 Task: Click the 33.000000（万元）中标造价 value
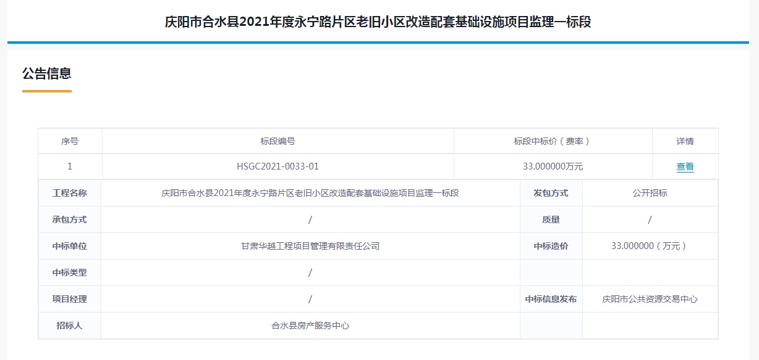(650, 246)
